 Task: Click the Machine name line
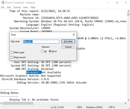30,15
